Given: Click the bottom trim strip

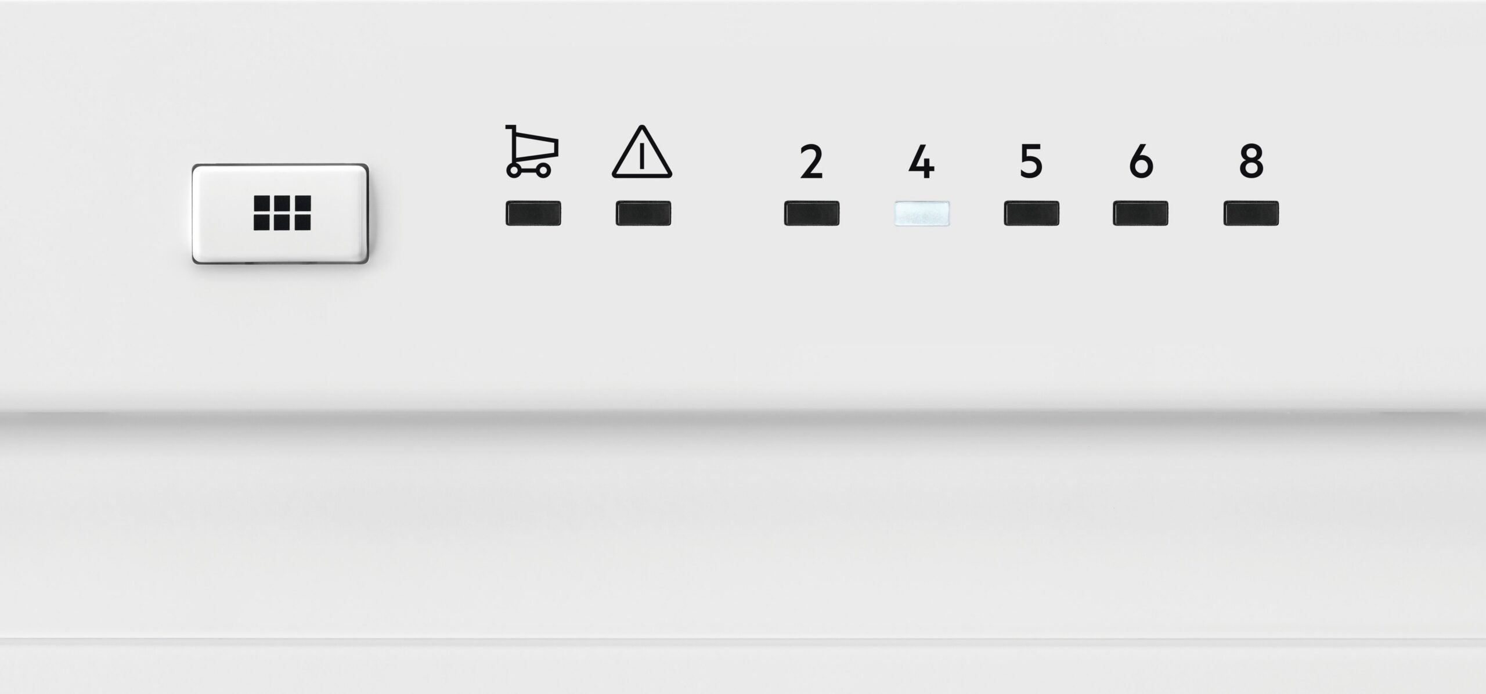Looking at the screenshot, I should point(743,668).
